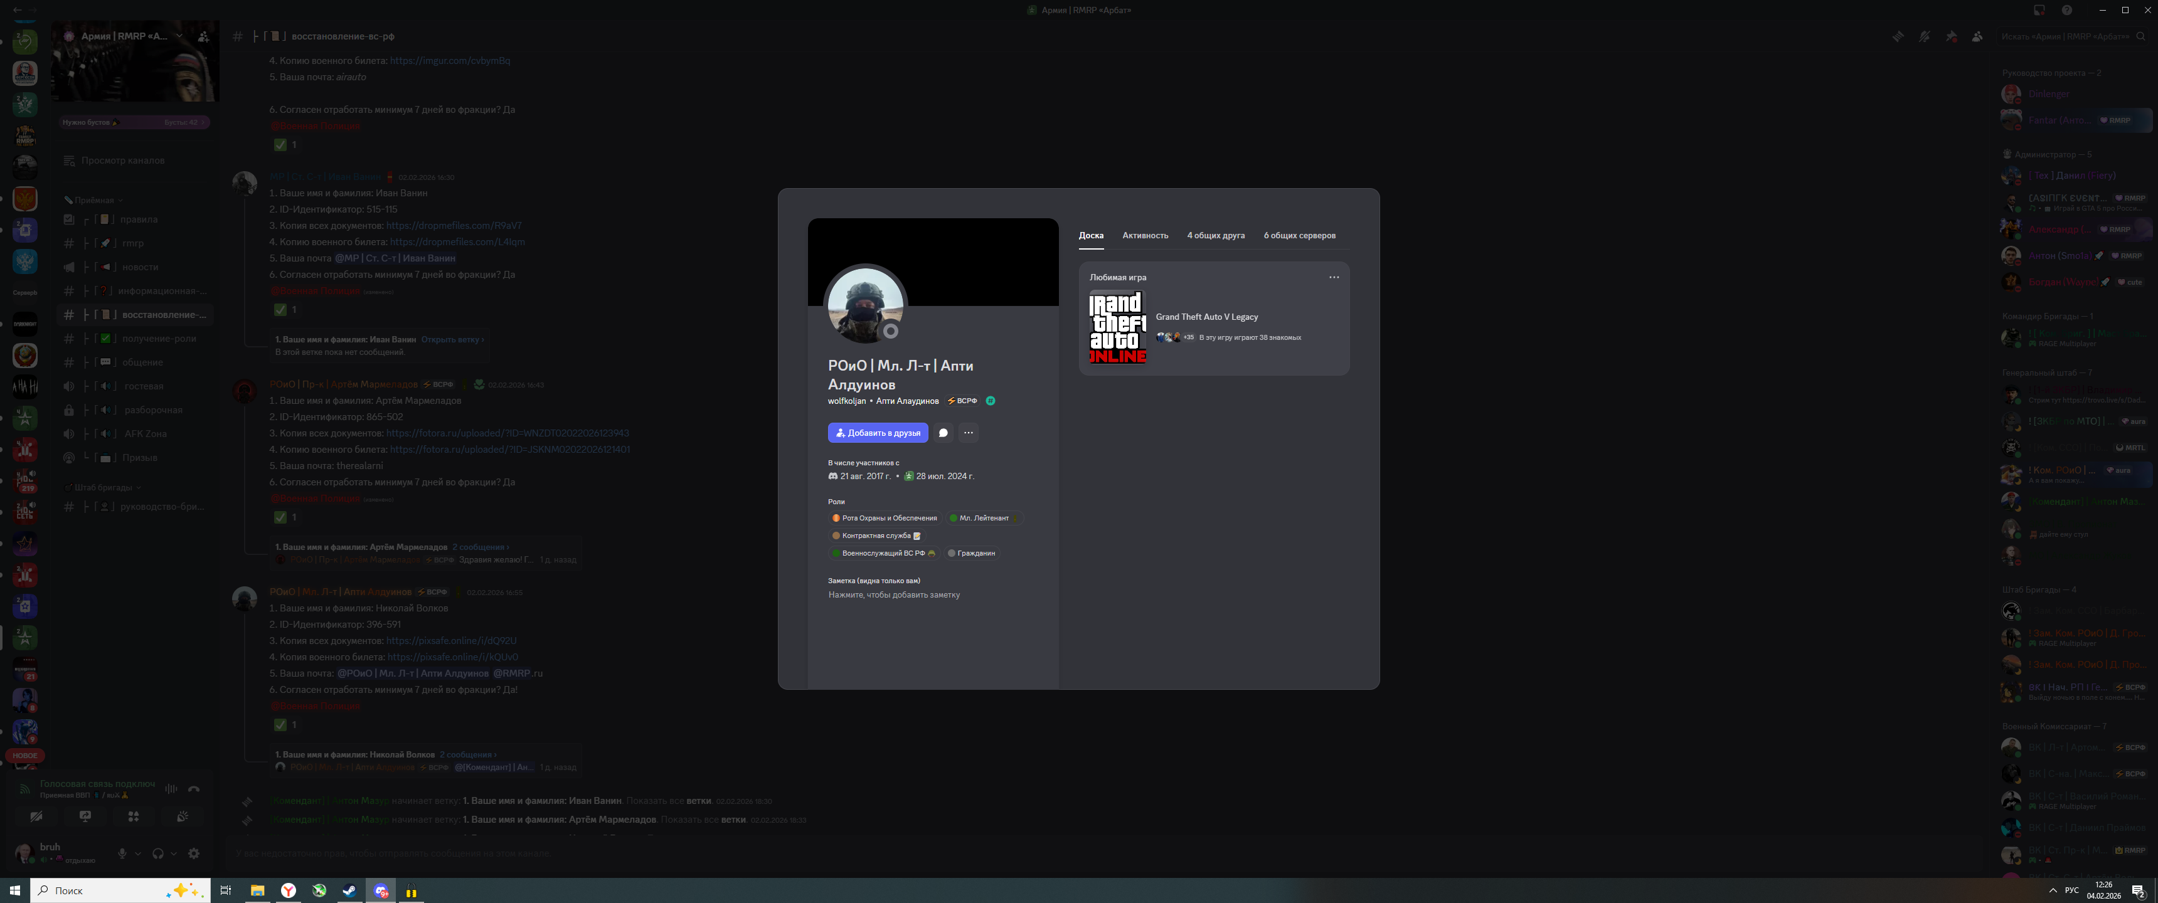This screenshot has height=903, width=2158.
Task: Open more options beside the message button
Action: (x=969, y=433)
